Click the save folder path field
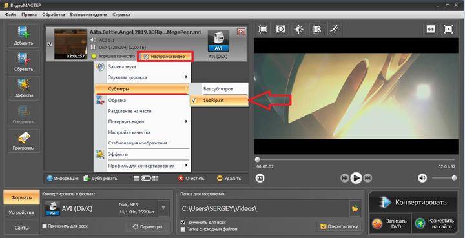Viewport: 465px width, 238px height. pos(265,208)
